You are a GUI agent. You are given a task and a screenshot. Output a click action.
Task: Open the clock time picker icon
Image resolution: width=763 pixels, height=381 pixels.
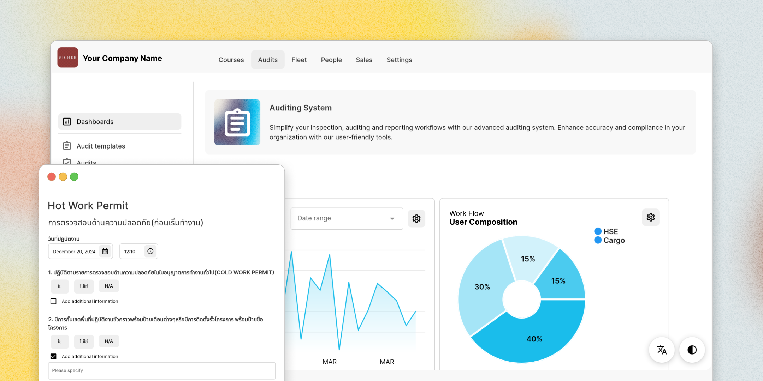[150, 252]
